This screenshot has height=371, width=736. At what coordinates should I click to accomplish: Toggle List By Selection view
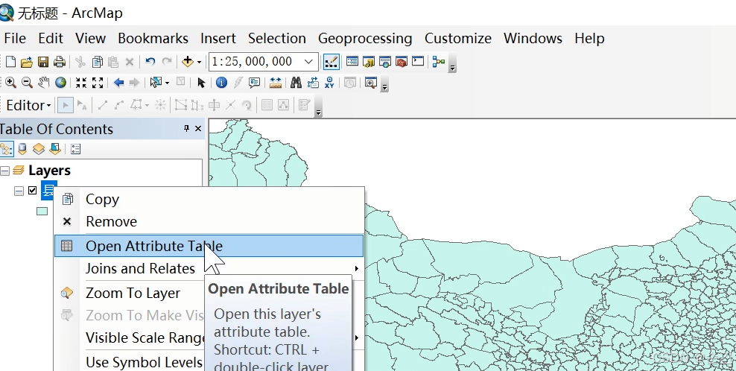tap(55, 149)
